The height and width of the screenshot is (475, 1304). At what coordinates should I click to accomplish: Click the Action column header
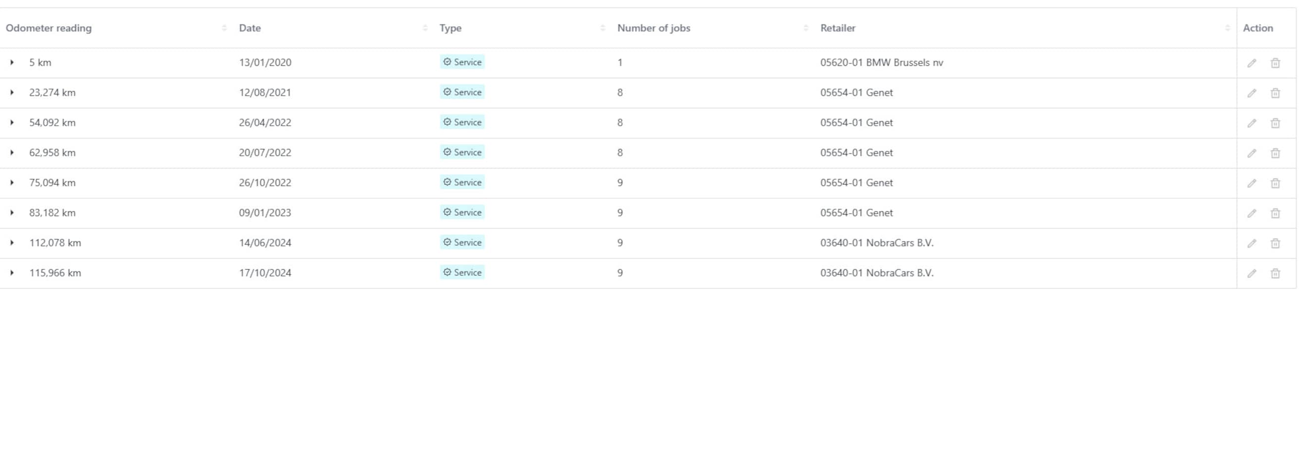coord(1258,28)
